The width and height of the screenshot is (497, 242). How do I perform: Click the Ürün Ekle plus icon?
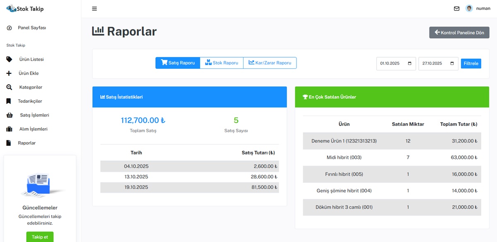[x=9, y=73]
